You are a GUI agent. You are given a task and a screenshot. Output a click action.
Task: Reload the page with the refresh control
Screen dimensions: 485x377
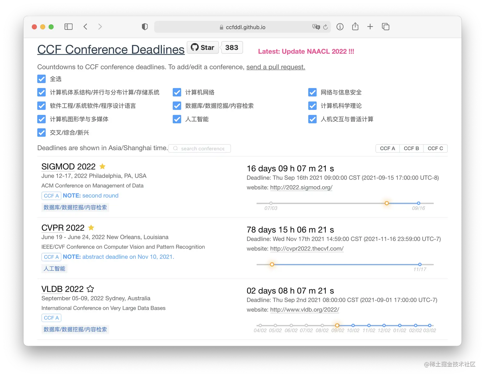[326, 27]
